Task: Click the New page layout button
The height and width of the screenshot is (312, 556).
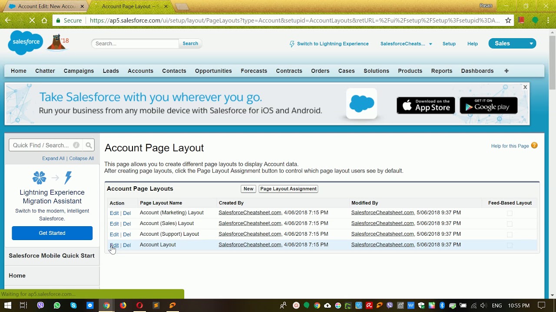Action: click(x=248, y=189)
